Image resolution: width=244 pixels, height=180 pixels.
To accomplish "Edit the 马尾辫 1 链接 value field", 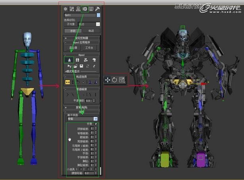I will click(92, 146).
